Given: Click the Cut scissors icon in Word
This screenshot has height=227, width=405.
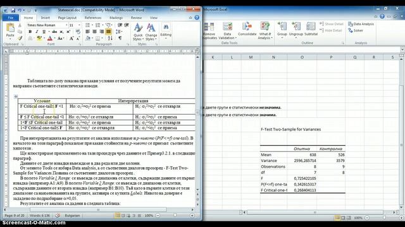Looking at the screenshot, I should (20, 25).
